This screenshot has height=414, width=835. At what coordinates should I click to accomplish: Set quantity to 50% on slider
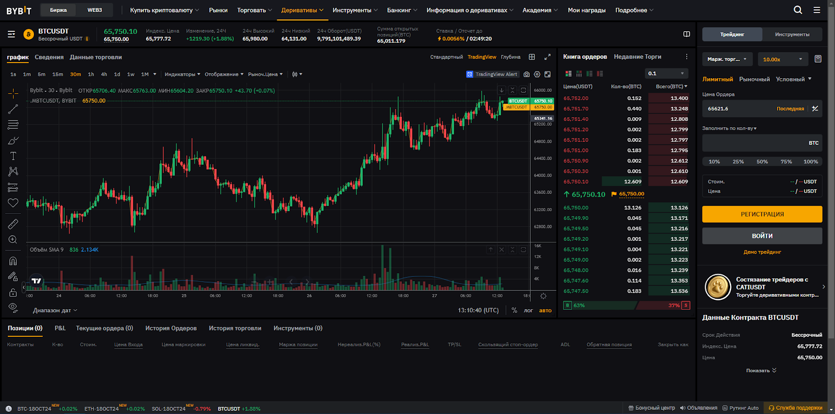coord(762,162)
